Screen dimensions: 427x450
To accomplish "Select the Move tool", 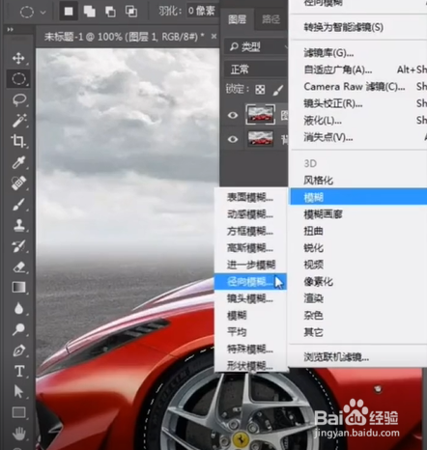I will pos(18,58).
